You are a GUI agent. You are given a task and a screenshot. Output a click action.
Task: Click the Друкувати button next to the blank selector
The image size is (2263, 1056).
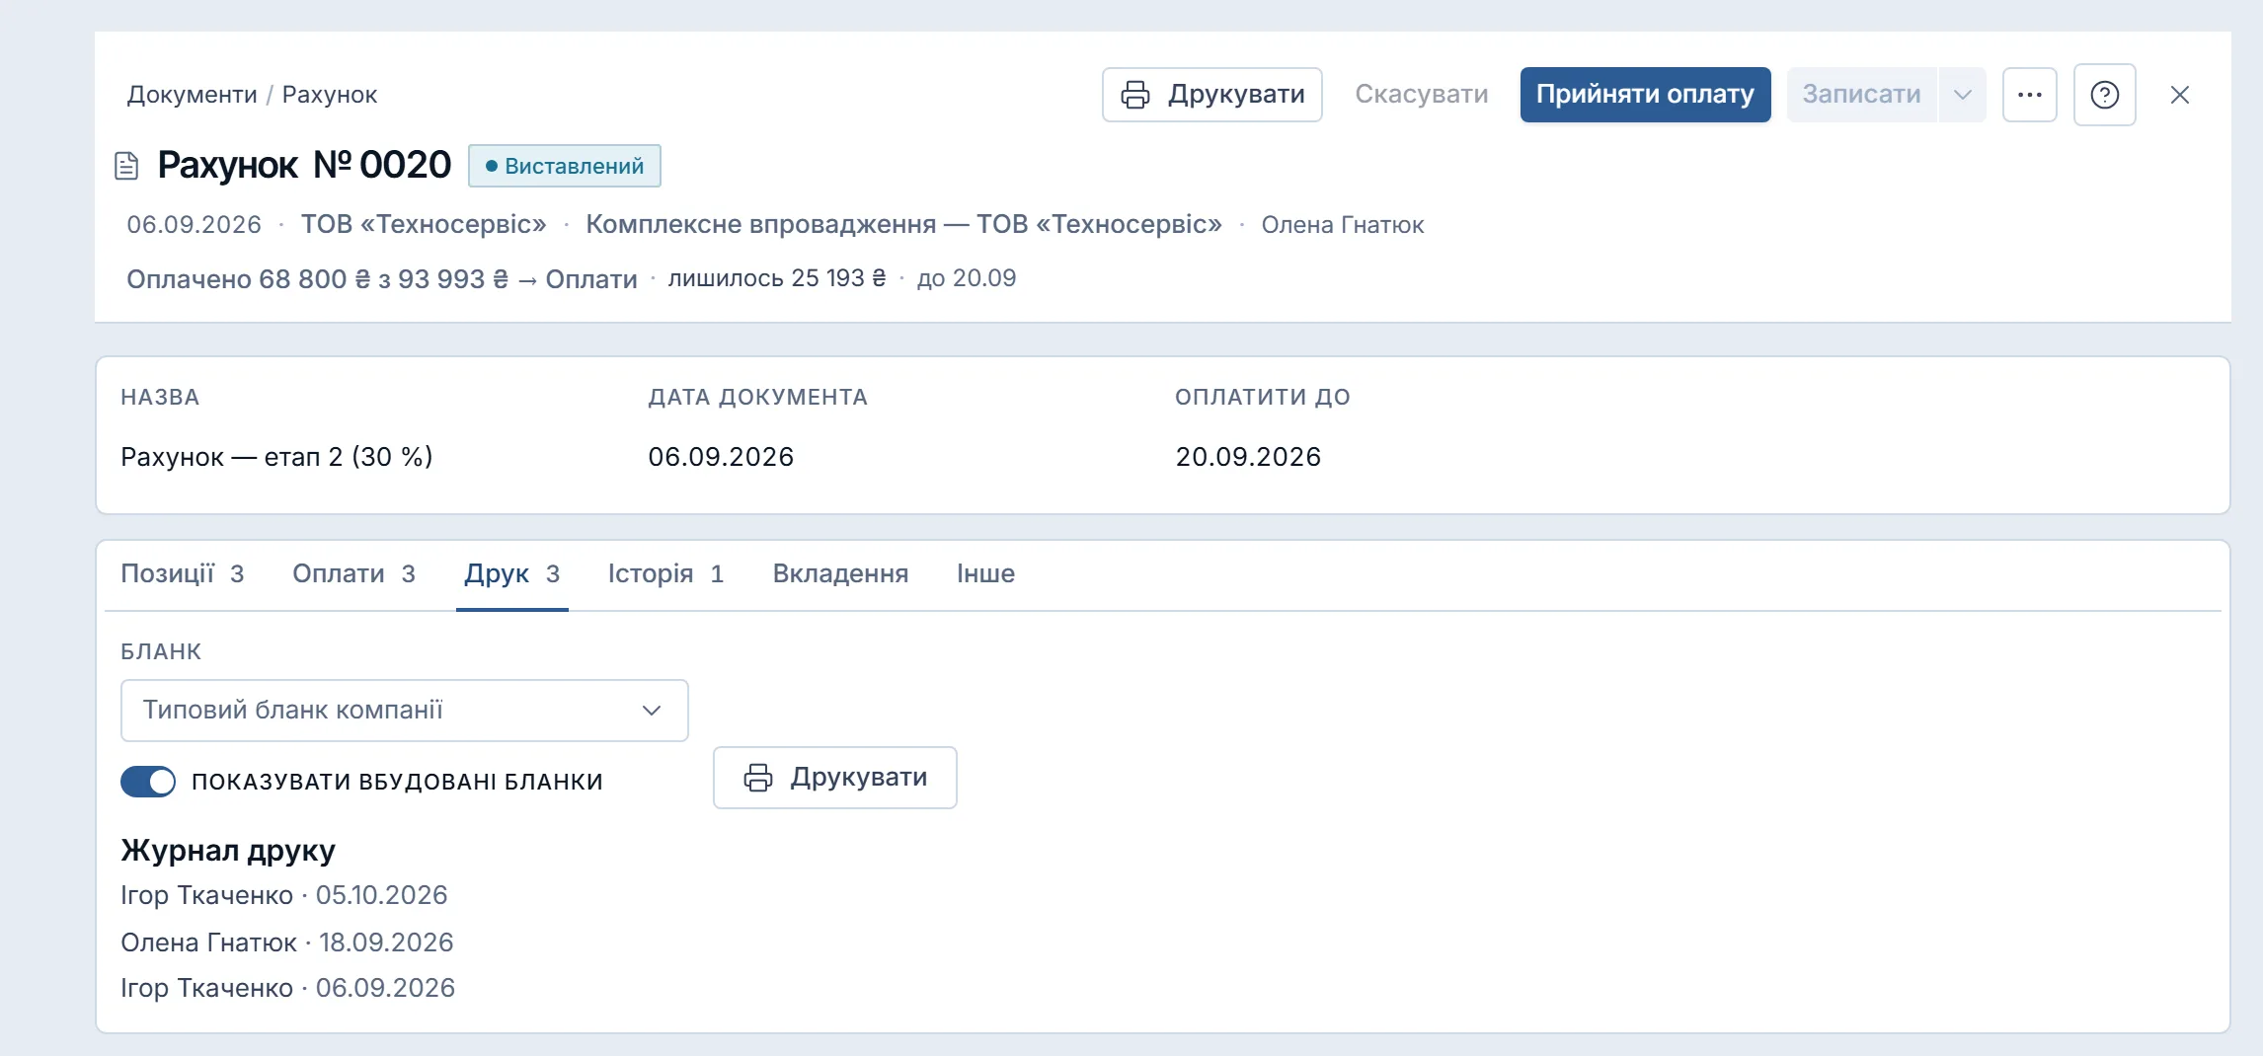[x=834, y=778]
